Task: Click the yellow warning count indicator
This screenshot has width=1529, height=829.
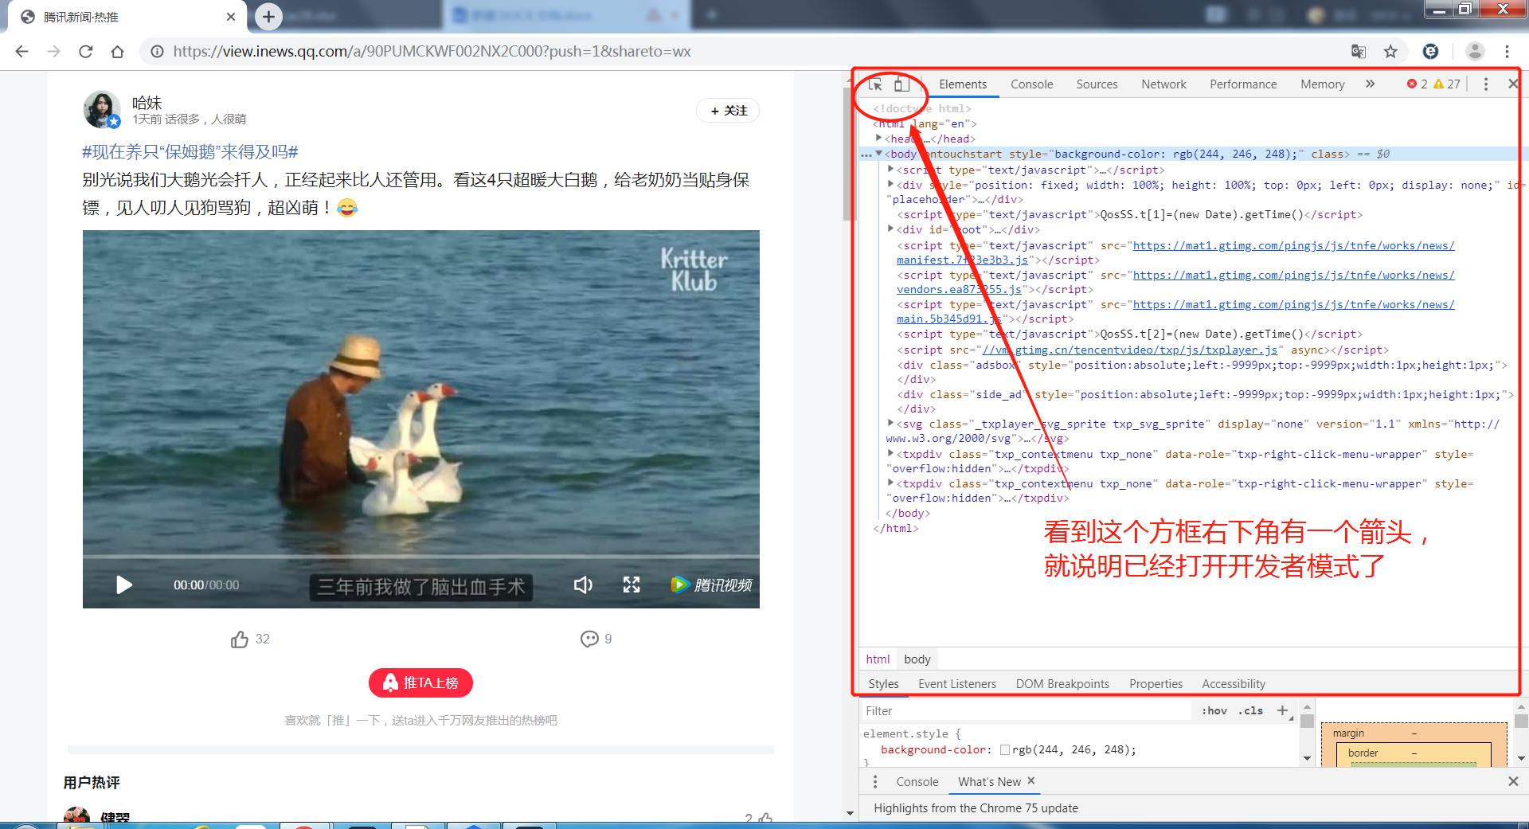Action: (x=1447, y=84)
